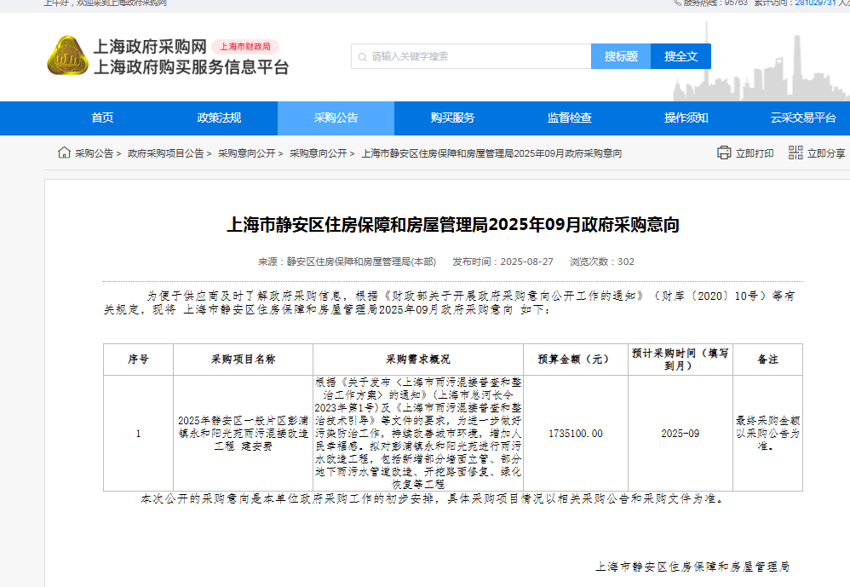The height and width of the screenshot is (587, 850).
Task: Open the 政策法规 menu item
Action: coord(219,118)
